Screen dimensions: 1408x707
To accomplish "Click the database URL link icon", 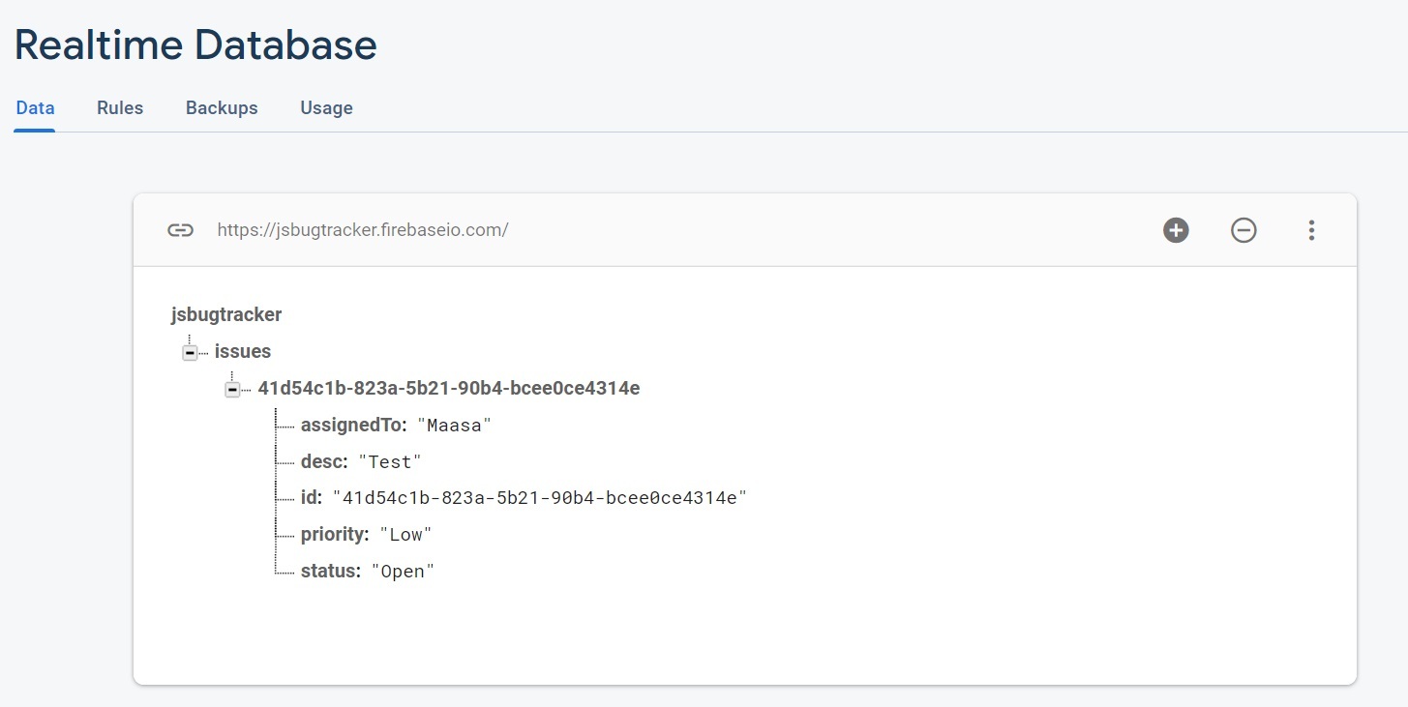I will click(x=180, y=230).
